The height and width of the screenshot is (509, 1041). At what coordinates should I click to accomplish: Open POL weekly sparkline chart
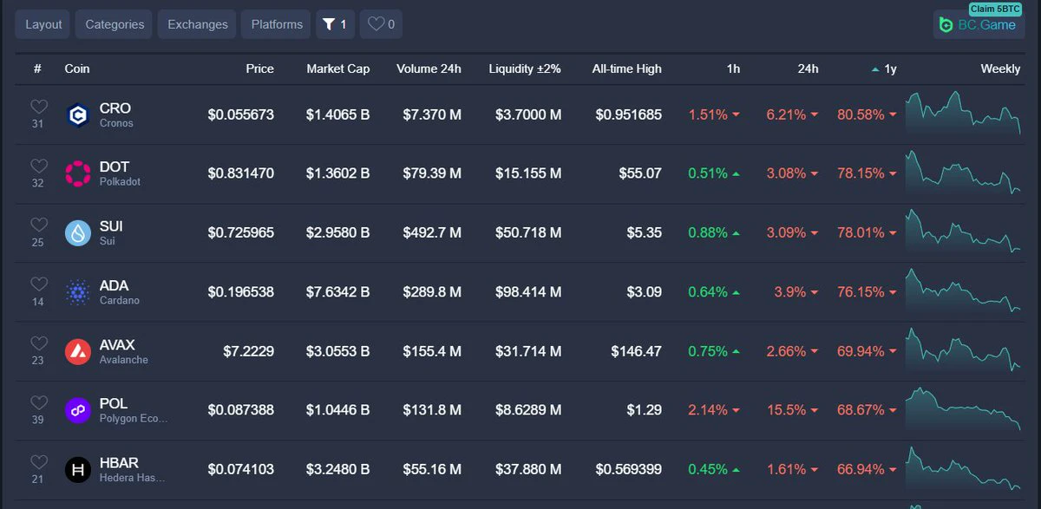[x=963, y=408]
